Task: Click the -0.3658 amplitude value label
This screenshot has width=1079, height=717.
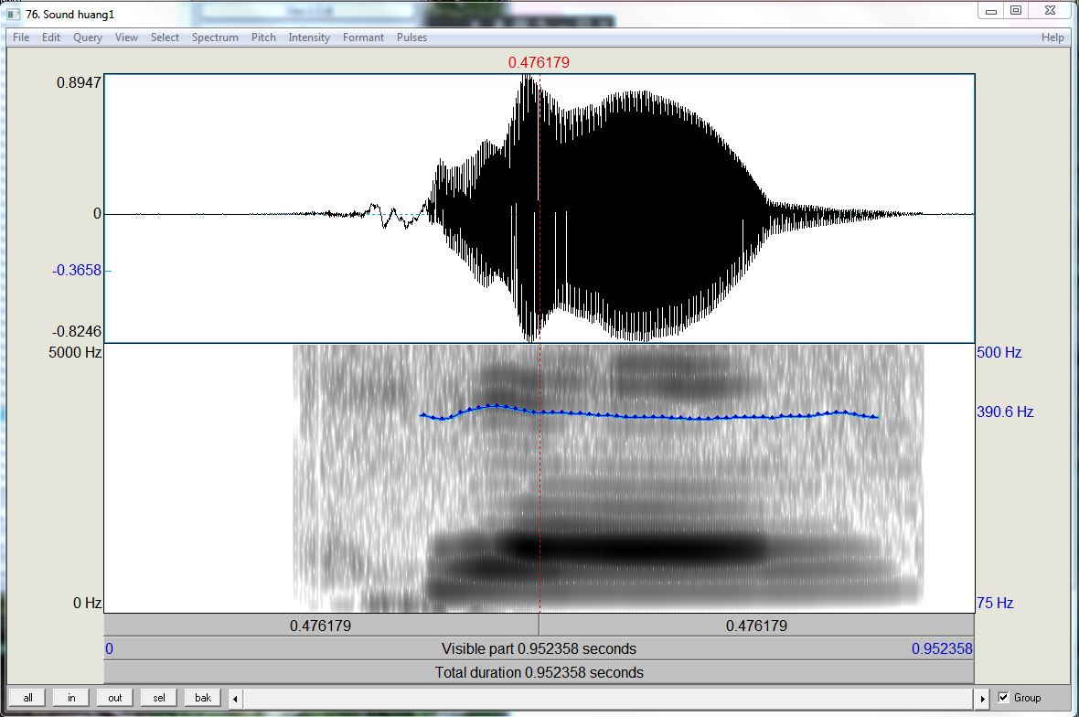Action: (77, 271)
